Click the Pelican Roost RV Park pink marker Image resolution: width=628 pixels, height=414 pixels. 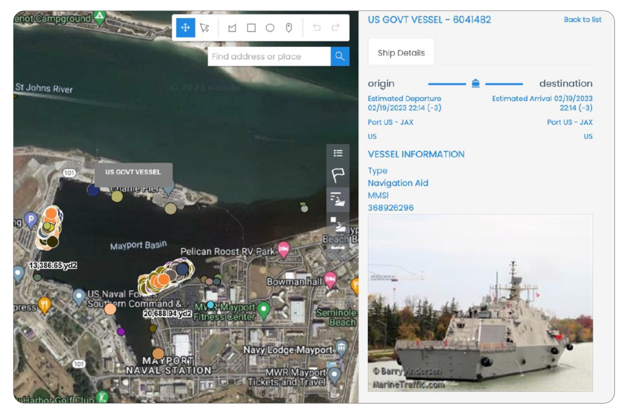[284, 249]
